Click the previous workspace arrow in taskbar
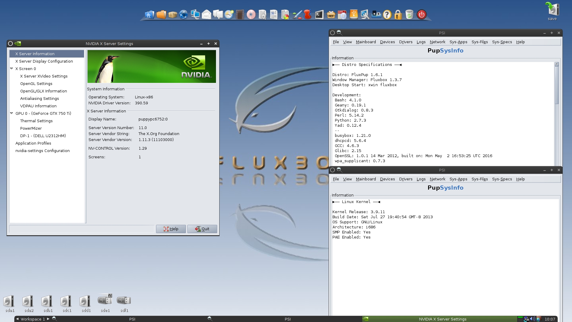This screenshot has height=322, width=572. pyautogui.click(x=17, y=319)
